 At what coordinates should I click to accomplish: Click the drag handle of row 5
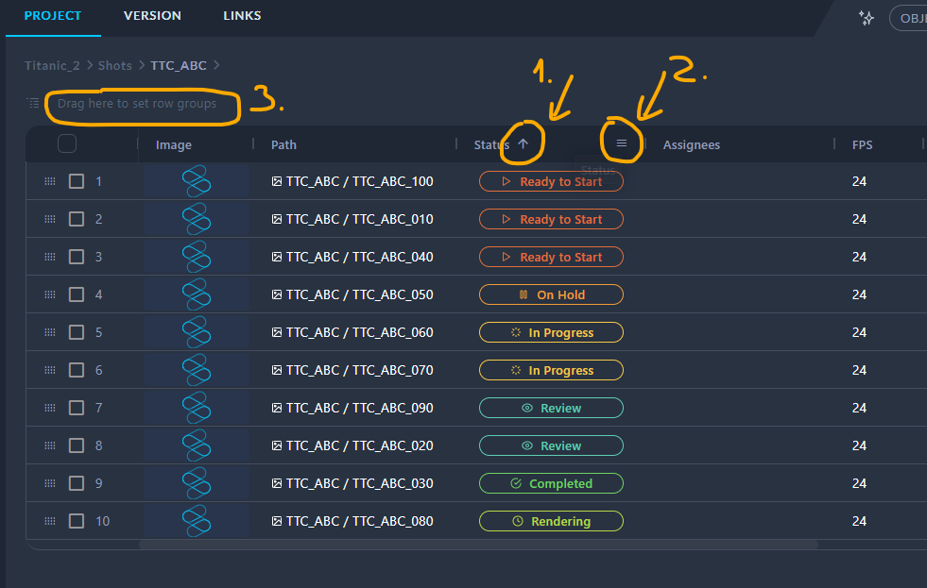tap(50, 332)
